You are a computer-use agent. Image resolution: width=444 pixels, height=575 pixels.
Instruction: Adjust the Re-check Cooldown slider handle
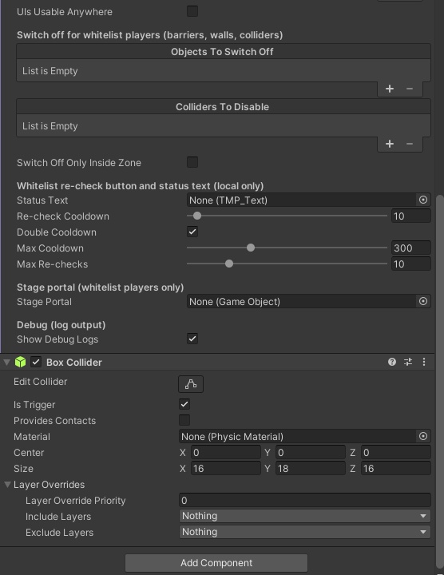pyautogui.click(x=197, y=216)
